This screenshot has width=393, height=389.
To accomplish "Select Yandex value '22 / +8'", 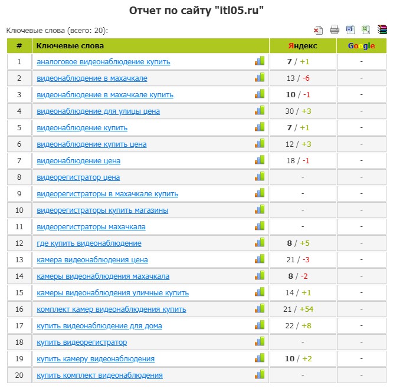I will pyautogui.click(x=298, y=326).
